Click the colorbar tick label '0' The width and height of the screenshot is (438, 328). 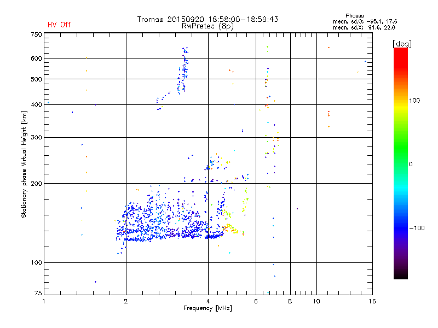point(411,165)
